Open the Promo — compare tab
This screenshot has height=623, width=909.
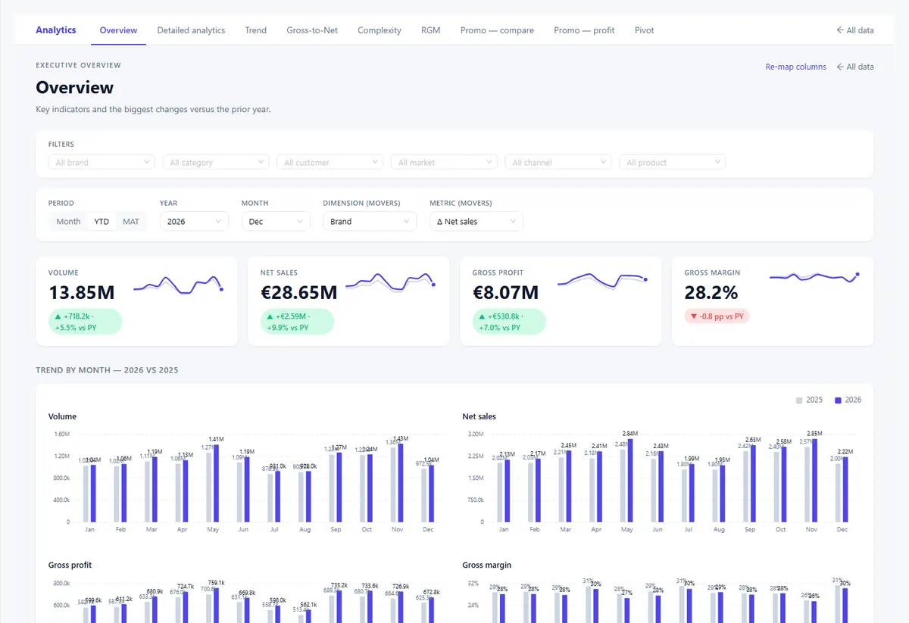point(497,30)
